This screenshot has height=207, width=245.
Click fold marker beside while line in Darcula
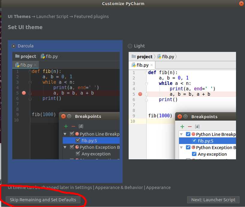[30, 82]
